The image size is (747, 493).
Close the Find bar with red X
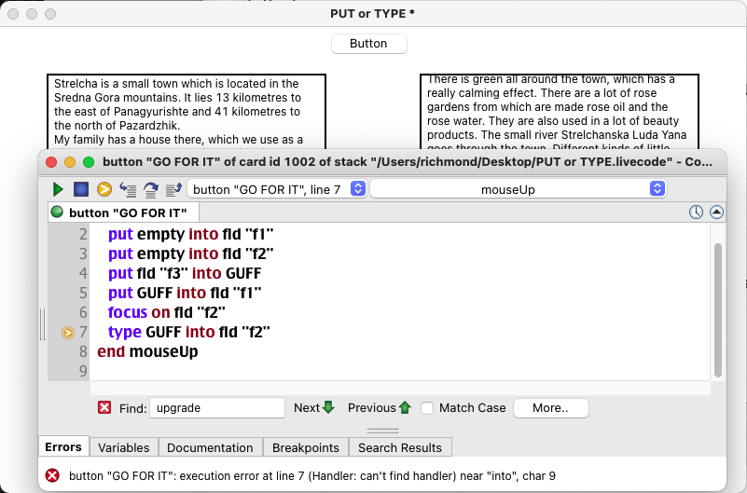[x=104, y=407]
